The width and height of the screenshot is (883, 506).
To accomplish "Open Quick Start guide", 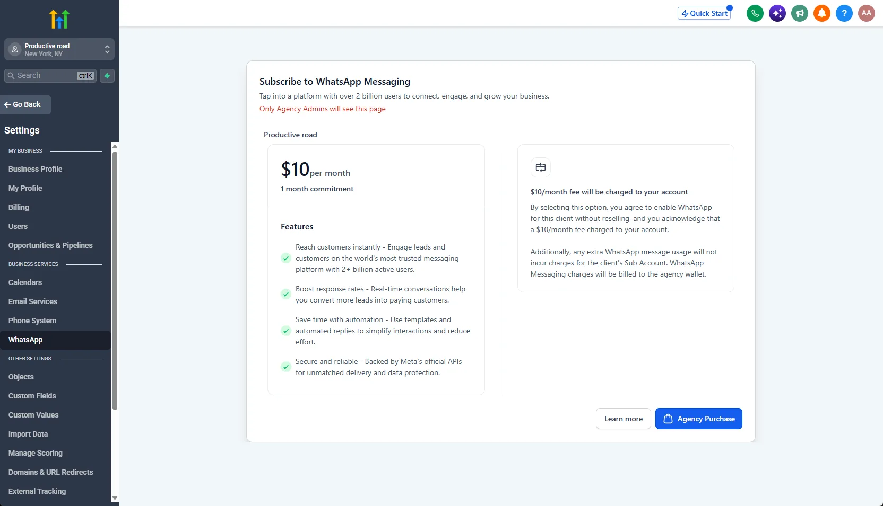I will [704, 13].
